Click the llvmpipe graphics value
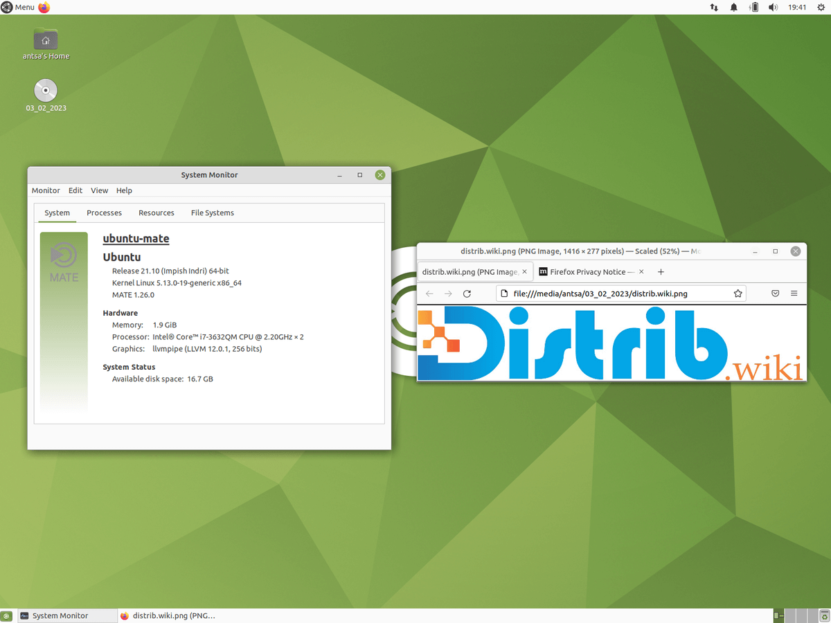This screenshot has width=831, height=623. [x=207, y=349]
